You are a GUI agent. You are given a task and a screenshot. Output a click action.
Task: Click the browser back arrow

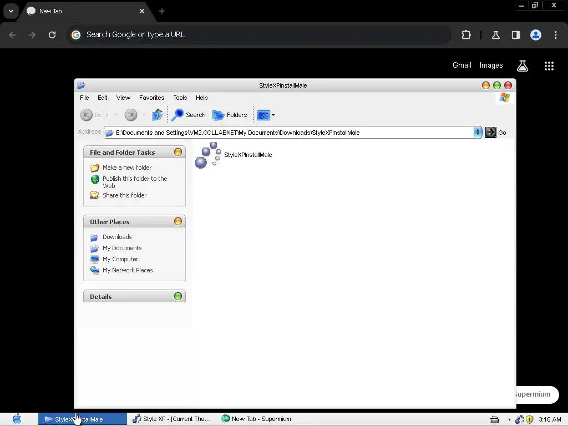12,35
